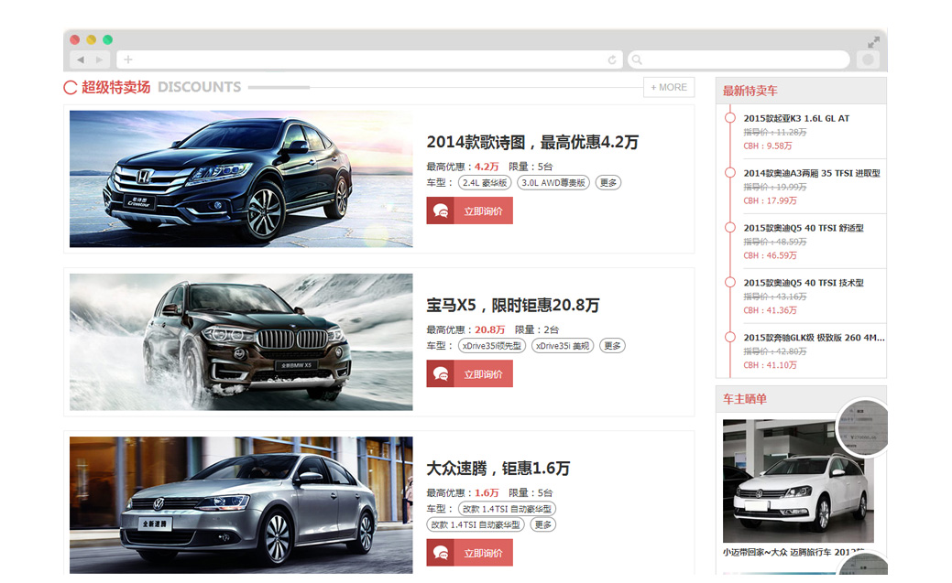
Task: Open owner post 小迈带回家~大众 迈腾旅行车
Action: (x=793, y=552)
